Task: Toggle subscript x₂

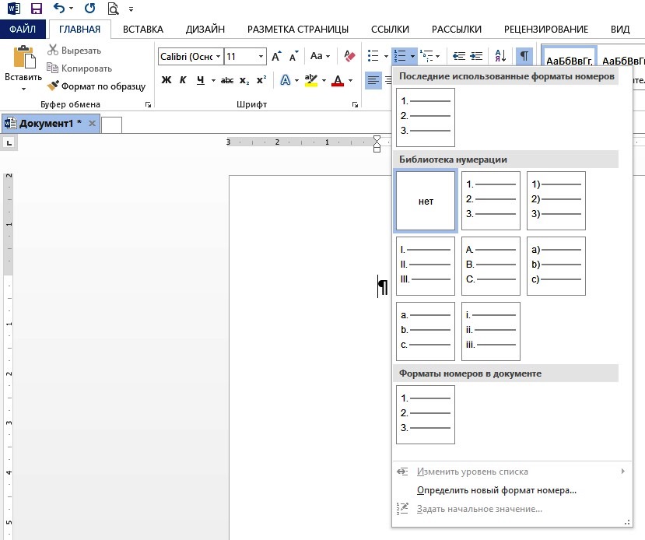Action: [244, 80]
